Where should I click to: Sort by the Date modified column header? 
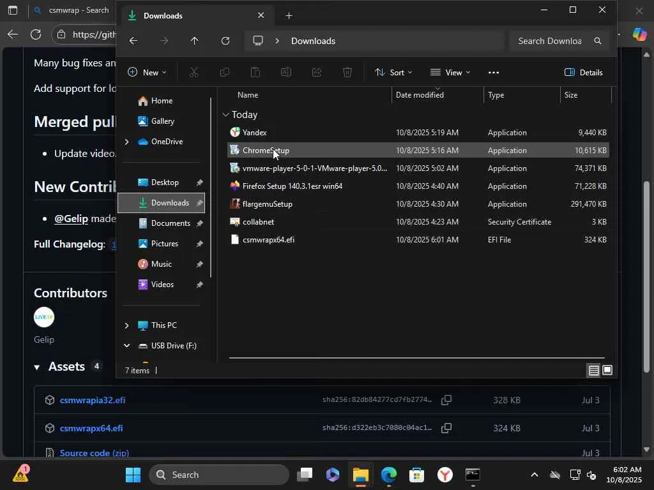[437, 95]
